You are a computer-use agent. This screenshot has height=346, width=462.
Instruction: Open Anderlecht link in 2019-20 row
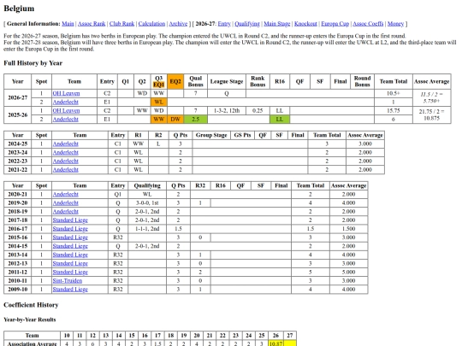tap(65, 202)
